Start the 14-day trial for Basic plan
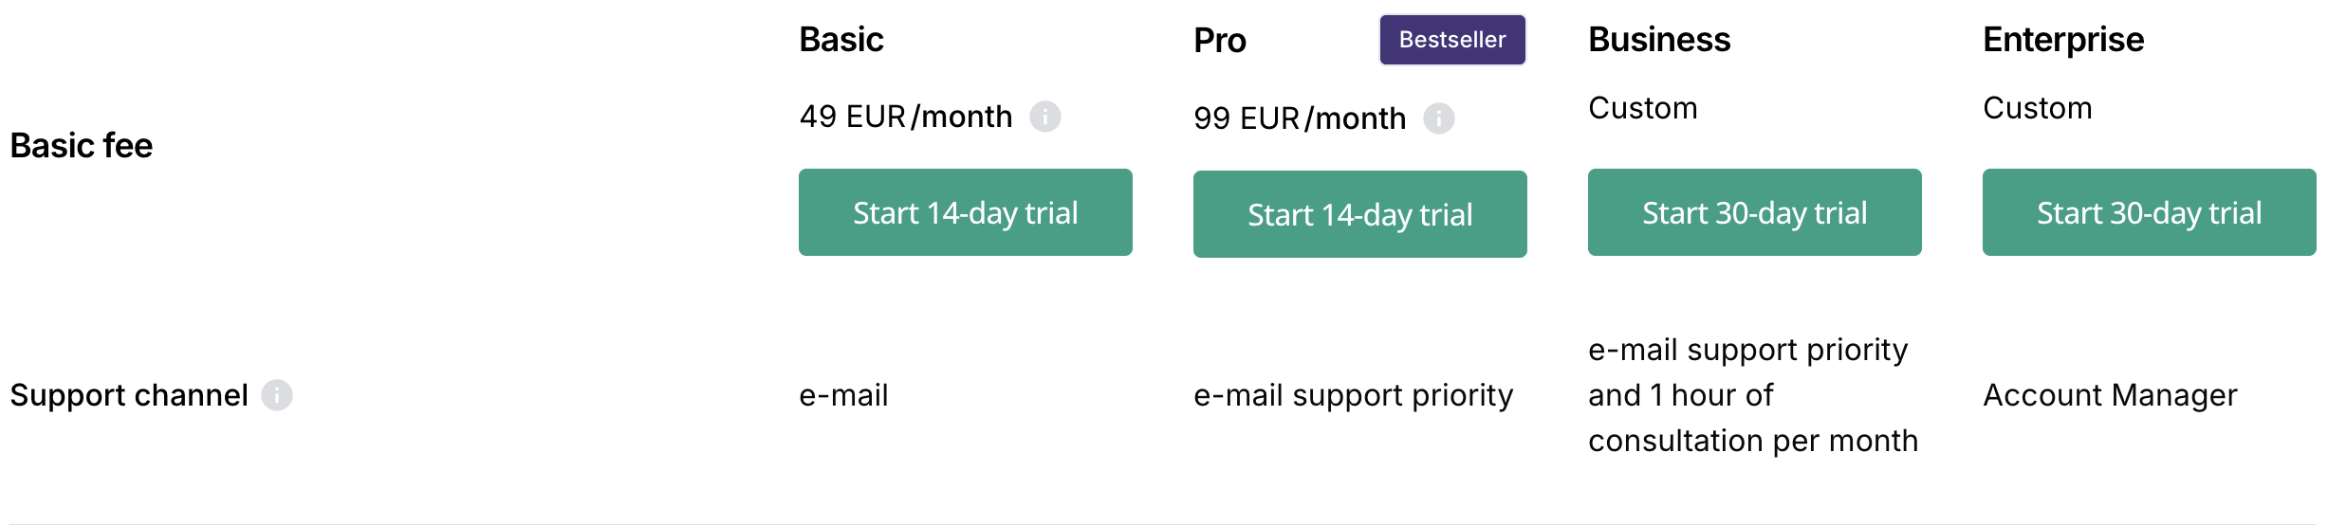 [x=965, y=212]
